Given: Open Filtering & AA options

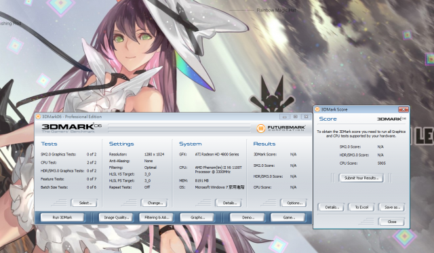Looking at the screenshot, I should pos(157,218).
